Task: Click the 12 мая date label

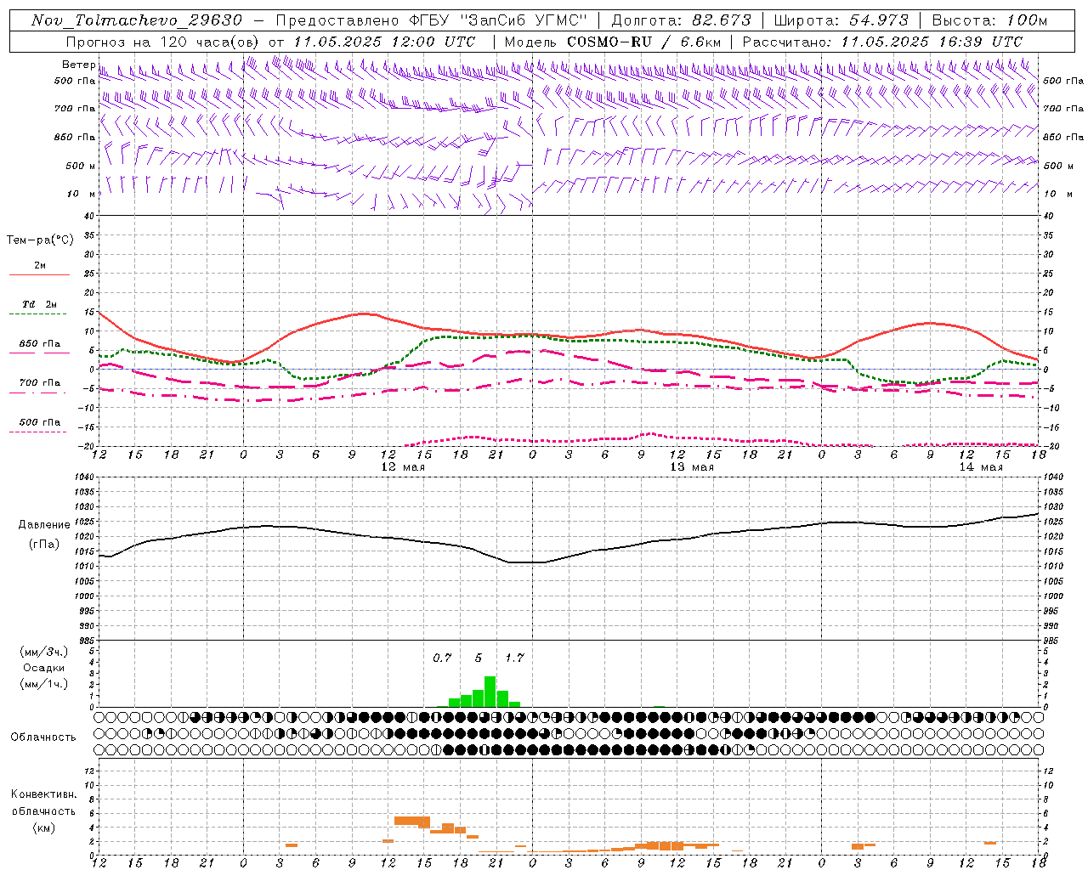Action: [x=403, y=467]
